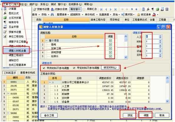Click the red stamp icon after 锁定清单
The height and width of the screenshot is (122, 175).
point(154,14)
